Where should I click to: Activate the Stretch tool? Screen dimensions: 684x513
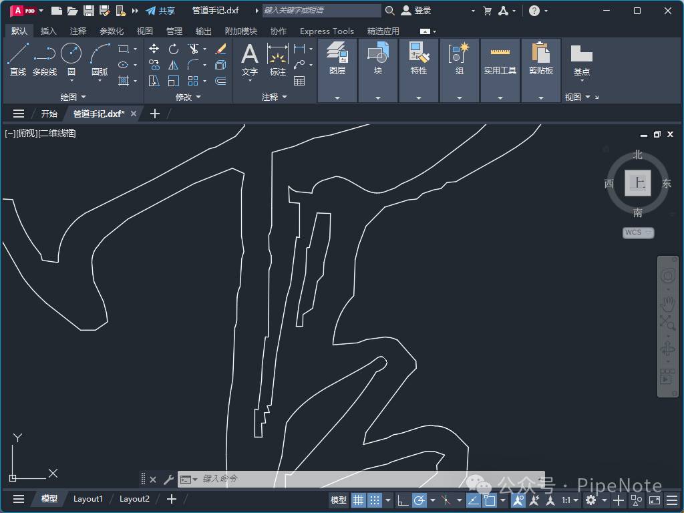[x=154, y=81]
